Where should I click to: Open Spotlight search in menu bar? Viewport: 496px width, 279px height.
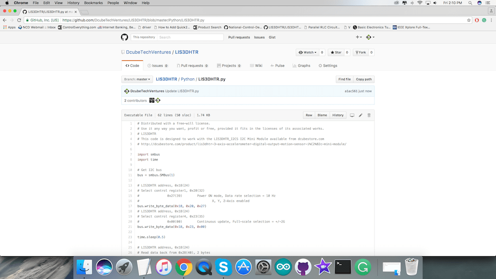click(x=470, y=3)
